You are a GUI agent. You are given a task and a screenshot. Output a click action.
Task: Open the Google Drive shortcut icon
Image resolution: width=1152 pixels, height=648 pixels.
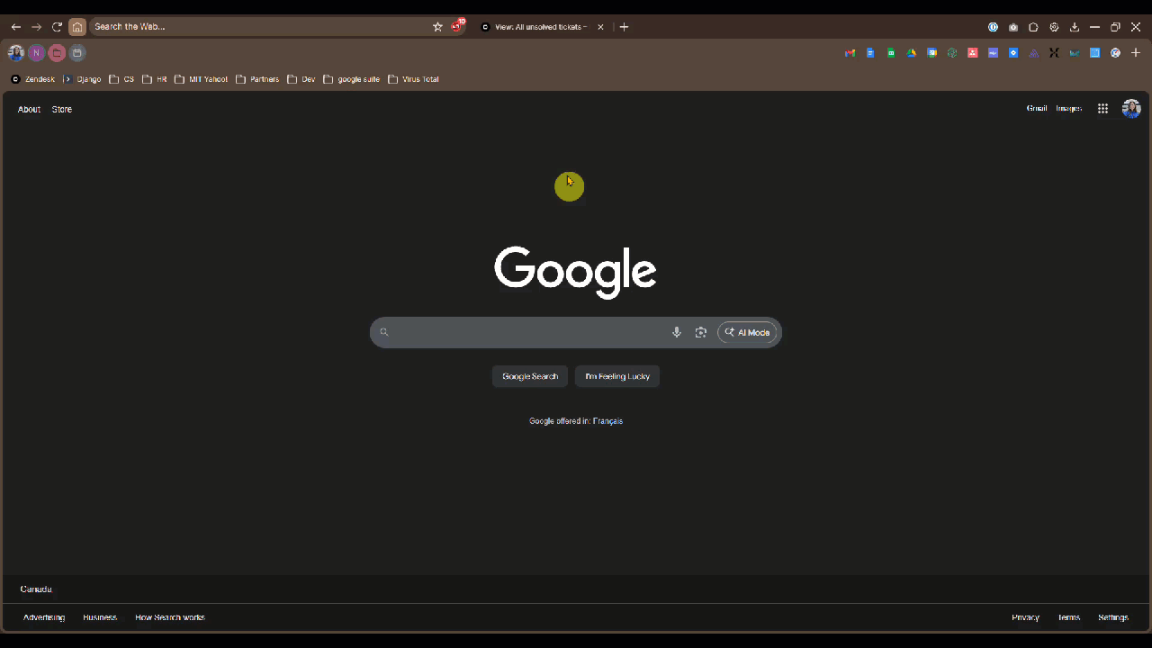tap(911, 53)
